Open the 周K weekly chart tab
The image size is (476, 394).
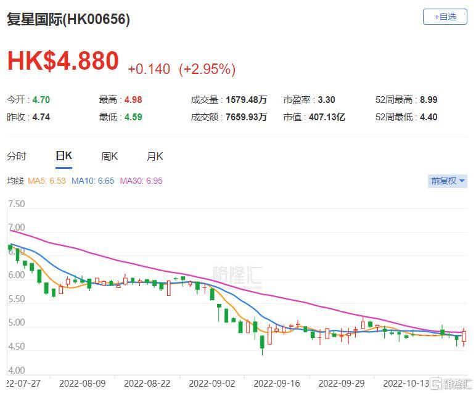click(x=109, y=157)
